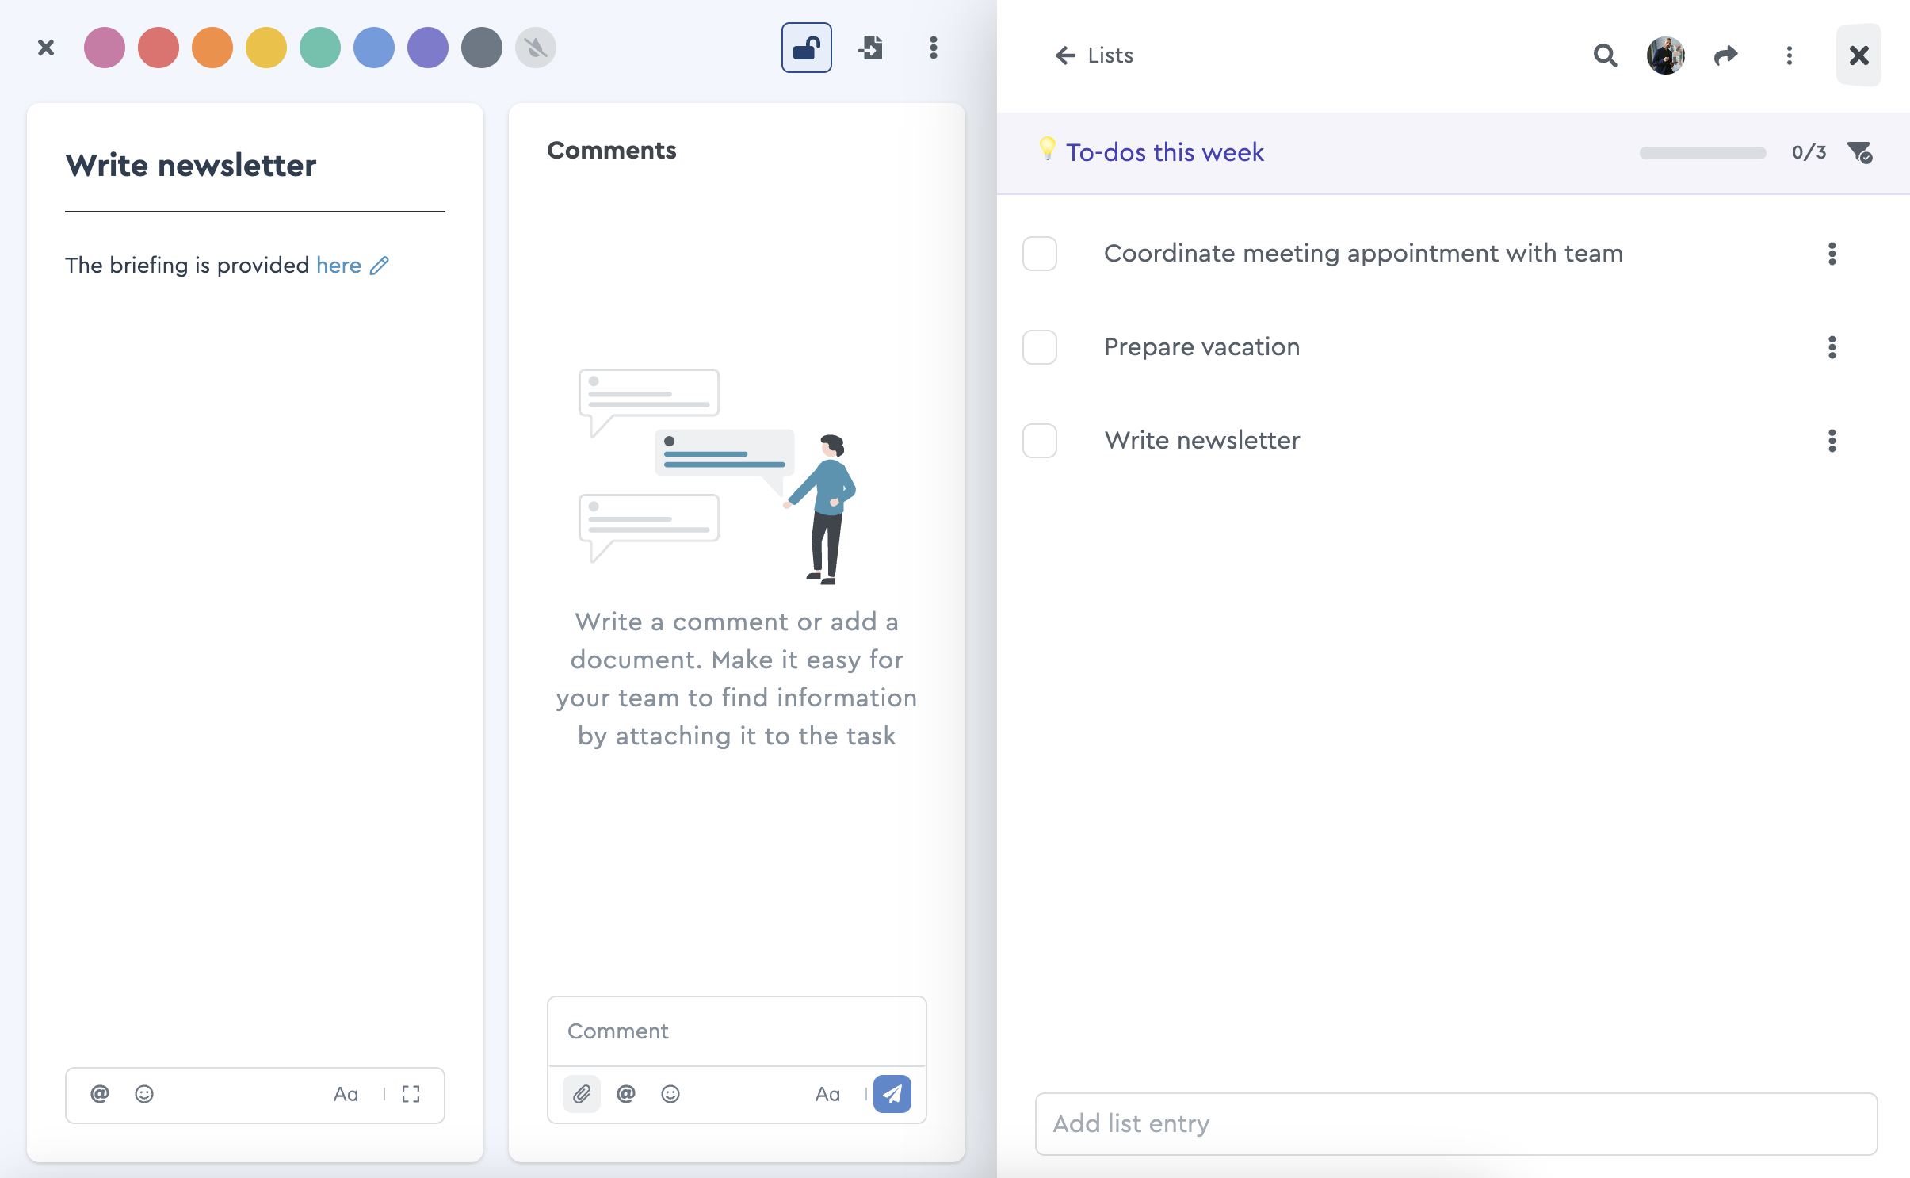Check off Write newsletter entry
This screenshot has height=1178, width=1910.
tap(1040, 441)
